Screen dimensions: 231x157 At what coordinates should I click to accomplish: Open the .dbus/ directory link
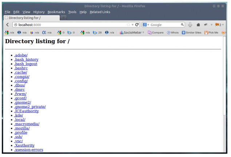20,85
